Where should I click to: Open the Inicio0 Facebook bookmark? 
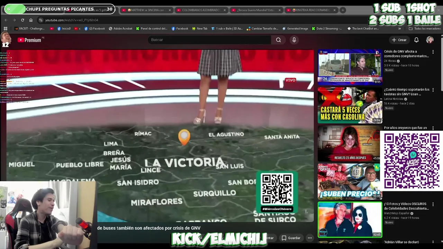[x=64, y=29]
